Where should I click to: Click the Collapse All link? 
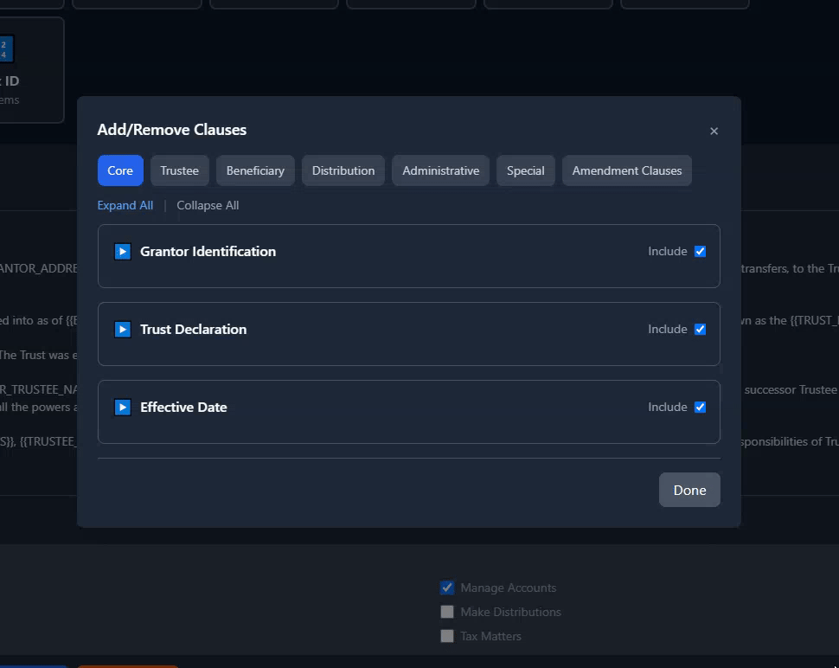208,206
